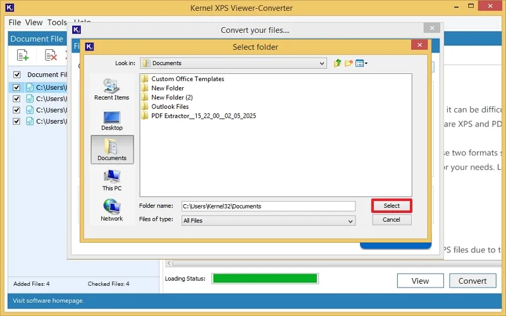Viewport: 506px width, 316px height.
Task: Click the Kernel logo icon in Select folder title bar
Action: coord(89,47)
